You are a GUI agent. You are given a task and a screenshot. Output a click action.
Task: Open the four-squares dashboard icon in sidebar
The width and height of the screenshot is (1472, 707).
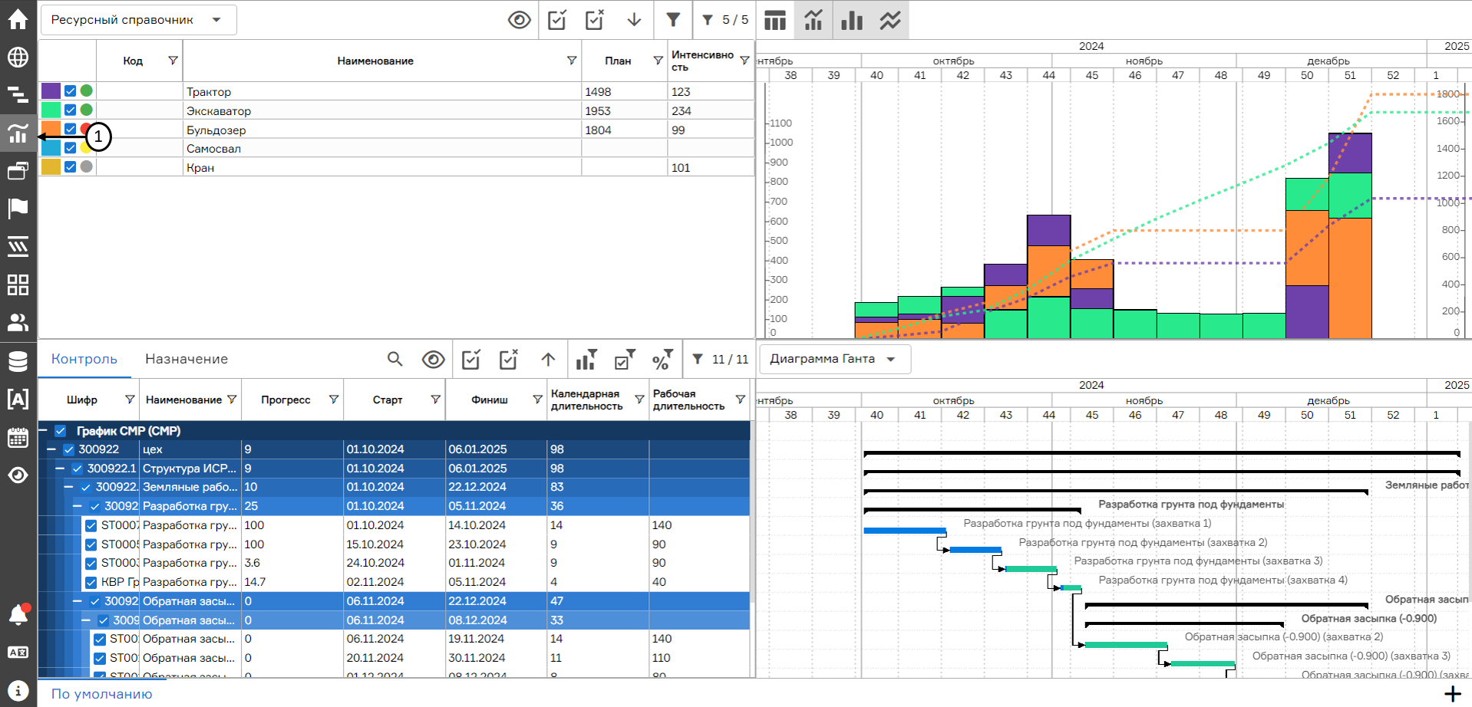(18, 284)
